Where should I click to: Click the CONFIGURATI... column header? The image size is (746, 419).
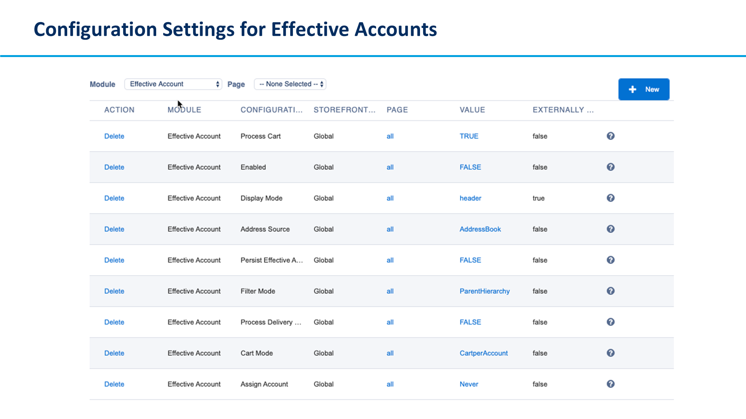[x=271, y=110]
